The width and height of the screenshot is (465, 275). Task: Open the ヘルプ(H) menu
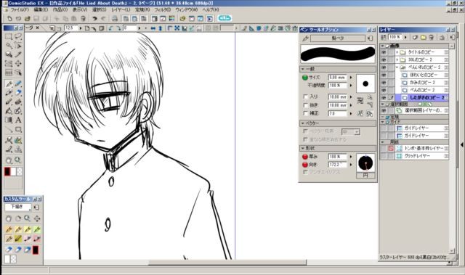point(211,9)
